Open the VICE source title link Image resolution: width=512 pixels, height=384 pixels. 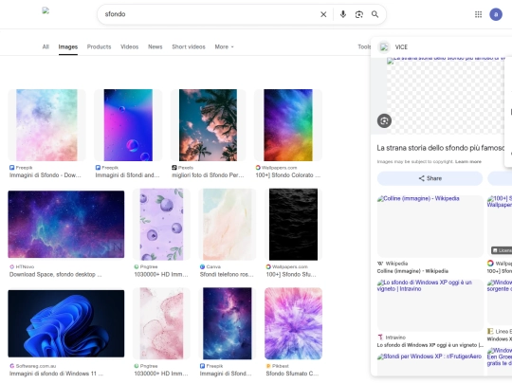(x=401, y=47)
